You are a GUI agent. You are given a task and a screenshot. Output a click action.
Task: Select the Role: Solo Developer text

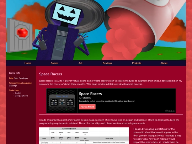[18, 78]
